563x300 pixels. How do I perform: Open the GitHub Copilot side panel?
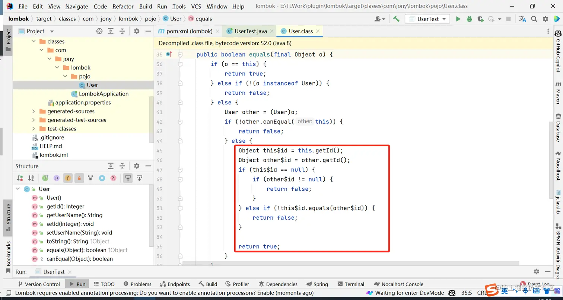tap(558, 51)
